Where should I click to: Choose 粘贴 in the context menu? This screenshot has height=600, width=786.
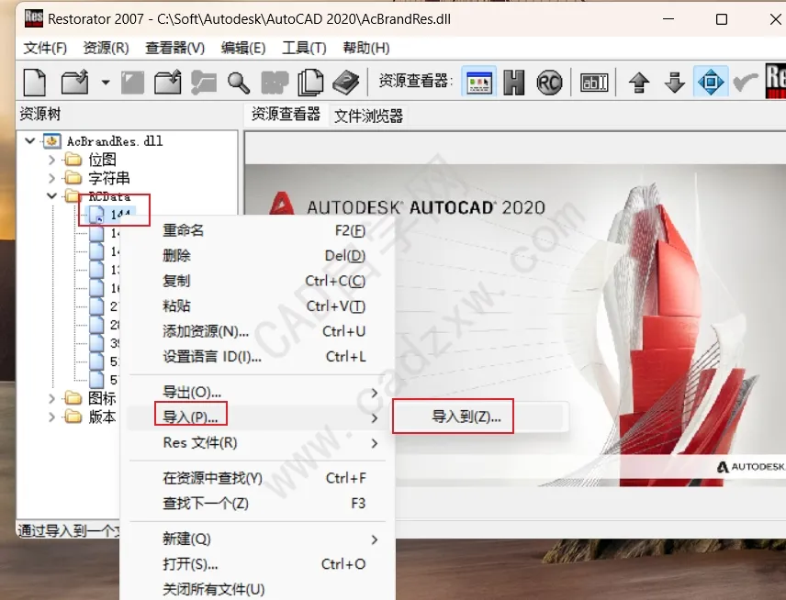(257, 306)
